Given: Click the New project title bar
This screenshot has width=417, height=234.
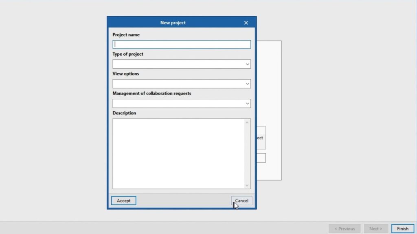Looking at the screenshot, I should pyautogui.click(x=173, y=23).
